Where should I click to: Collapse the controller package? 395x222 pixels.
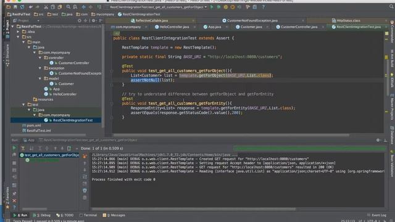40,57
